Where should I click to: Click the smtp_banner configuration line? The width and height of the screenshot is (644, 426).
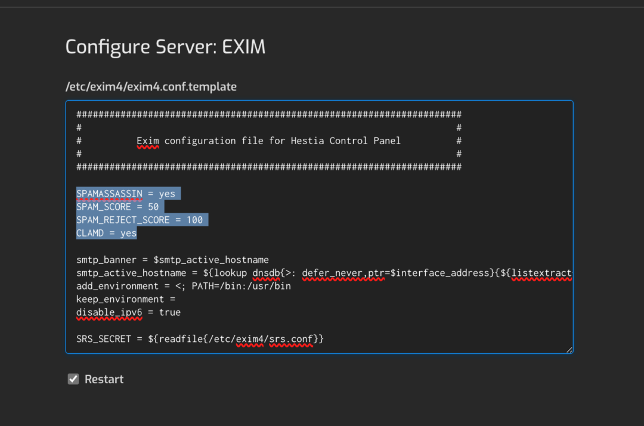click(172, 260)
